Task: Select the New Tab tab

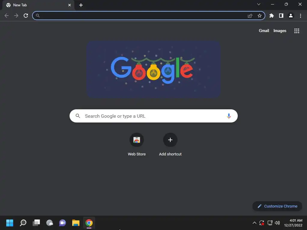Action: coord(38,5)
